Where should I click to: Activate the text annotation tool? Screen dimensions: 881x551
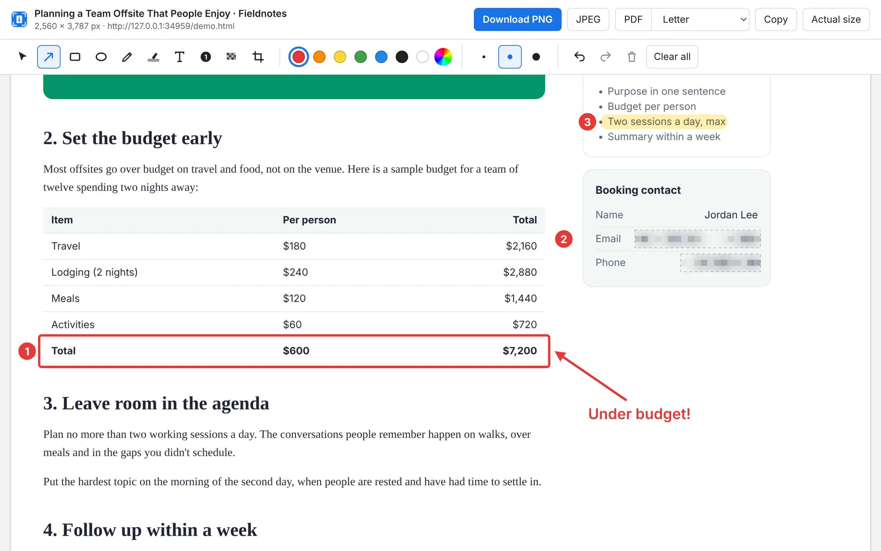(180, 56)
